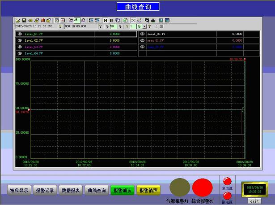The height and width of the screenshot is (205, 275).
Task: Toggle visibility of level_02.PV curve
Action: pyautogui.click(x=20, y=40)
